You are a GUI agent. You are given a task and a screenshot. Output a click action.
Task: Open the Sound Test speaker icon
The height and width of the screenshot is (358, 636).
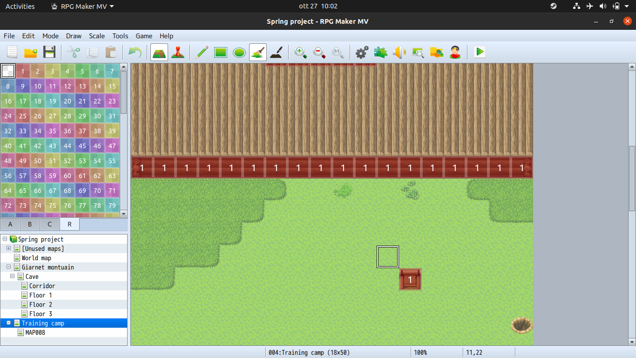click(x=399, y=52)
